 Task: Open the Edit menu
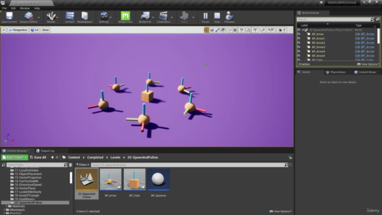coord(13,8)
